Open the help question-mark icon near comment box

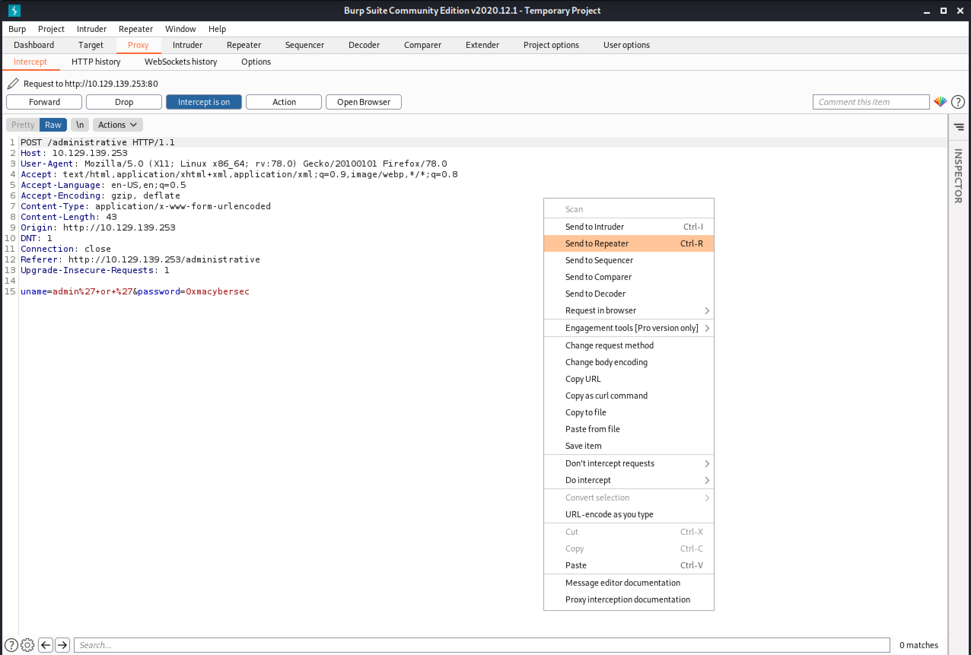tap(958, 102)
